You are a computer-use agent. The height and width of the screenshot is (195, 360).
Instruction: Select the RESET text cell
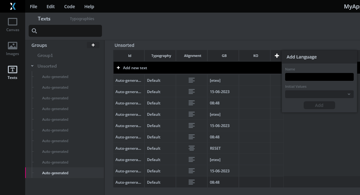223,148
